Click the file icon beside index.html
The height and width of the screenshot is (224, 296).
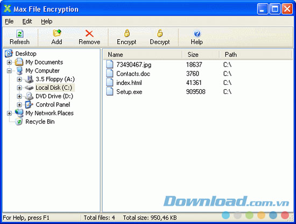click(x=110, y=82)
